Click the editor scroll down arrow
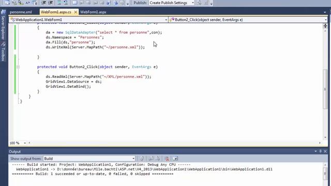 coord(325,137)
